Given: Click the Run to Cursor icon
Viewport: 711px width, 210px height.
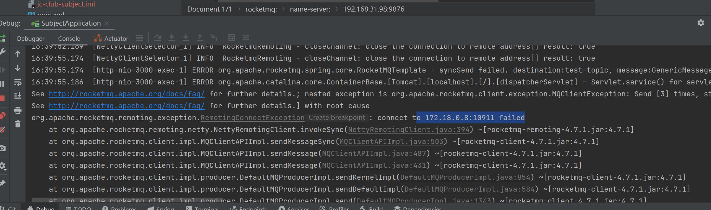Looking at the screenshot, I should coord(214,38).
